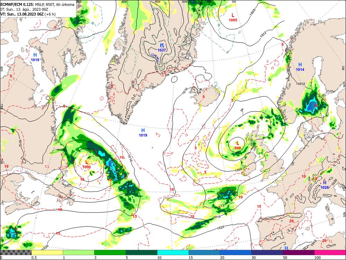
Task: Click the 1020 isobar label west of Iberia
Action: tap(221, 228)
